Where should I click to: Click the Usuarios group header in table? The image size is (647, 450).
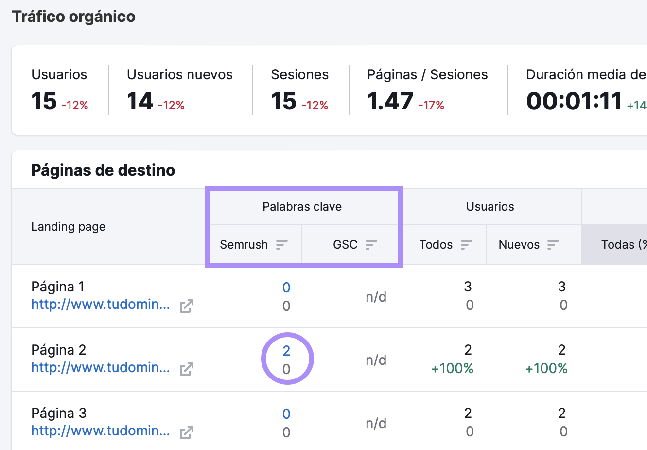tap(490, 207)
